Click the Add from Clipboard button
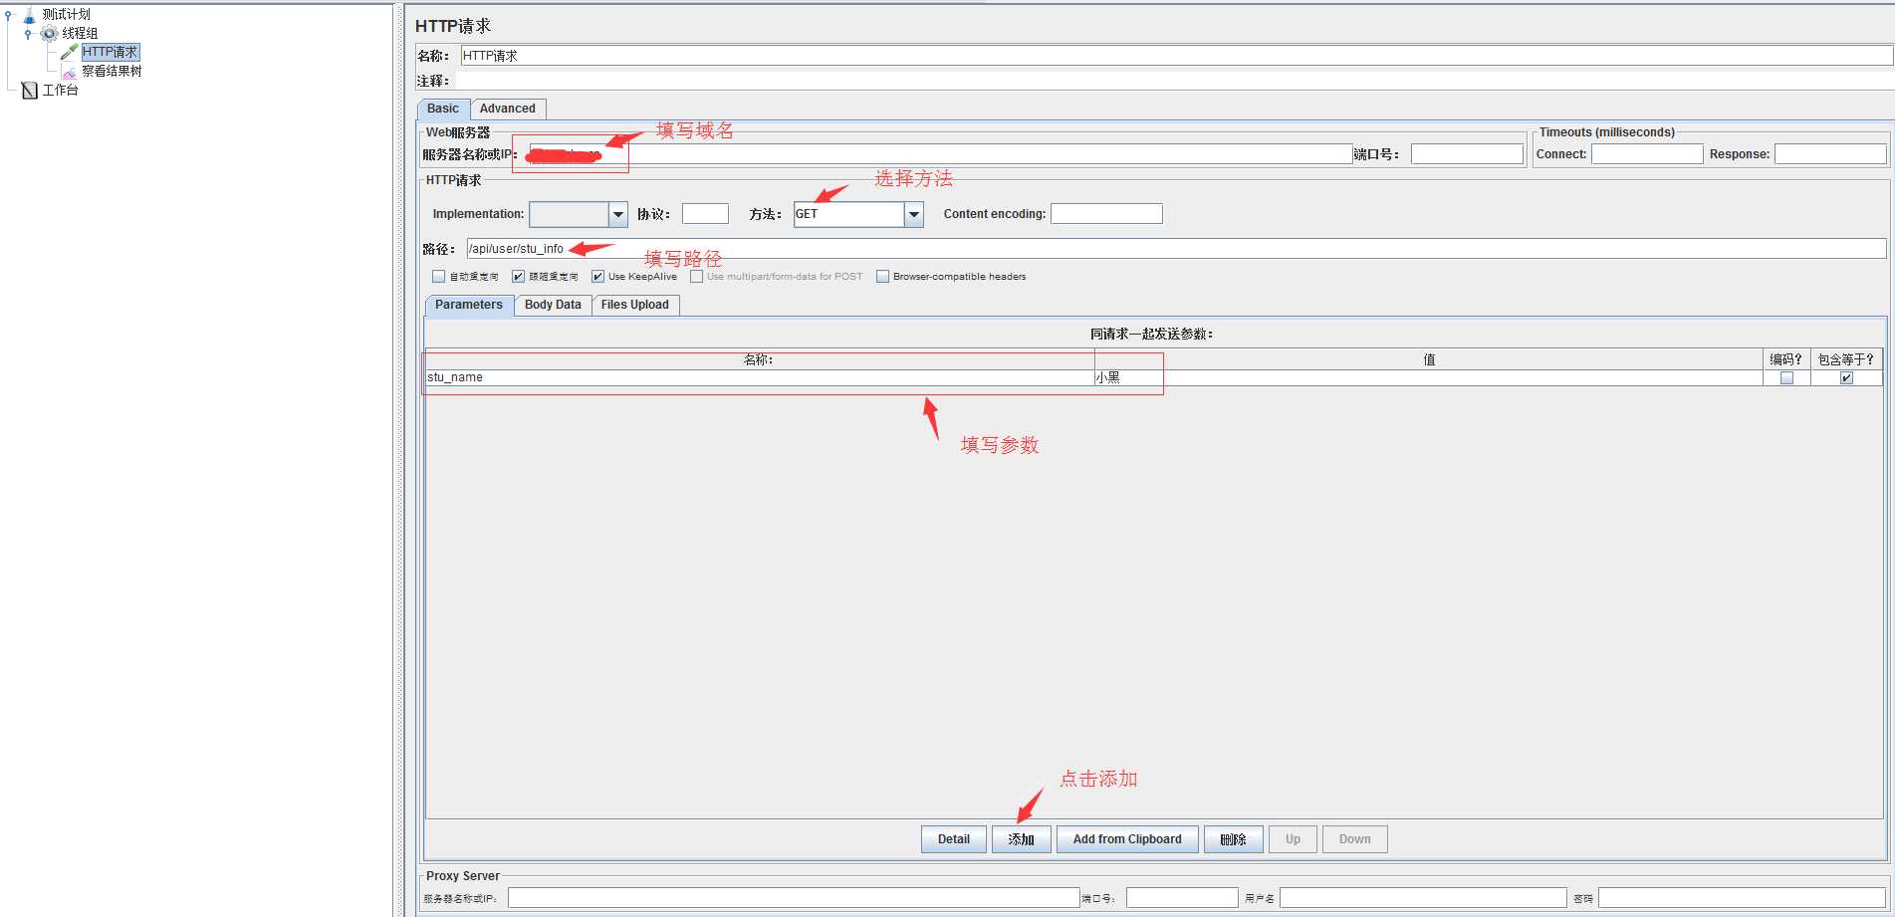The width and height of the screenshot is (1895, 917). 1127,839
